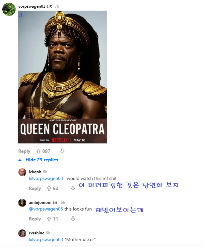Screen dimensions: 205x247
Task: Open the vorpswagen03 username link
Action: point(32,6)
